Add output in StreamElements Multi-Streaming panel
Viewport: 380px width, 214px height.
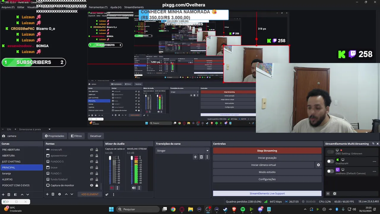click(328, 193)
